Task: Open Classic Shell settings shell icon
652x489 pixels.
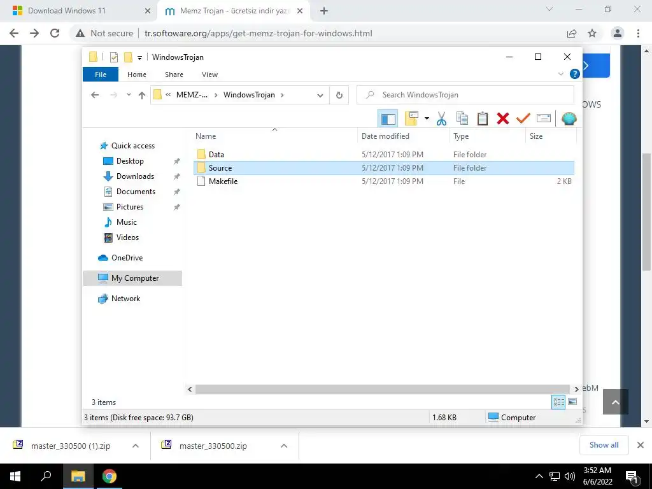Action: pyautogui.click(x=569, y=119)
